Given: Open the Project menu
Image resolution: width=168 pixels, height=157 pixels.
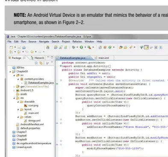Looking at the screenshot, I should tap(66, 42).
